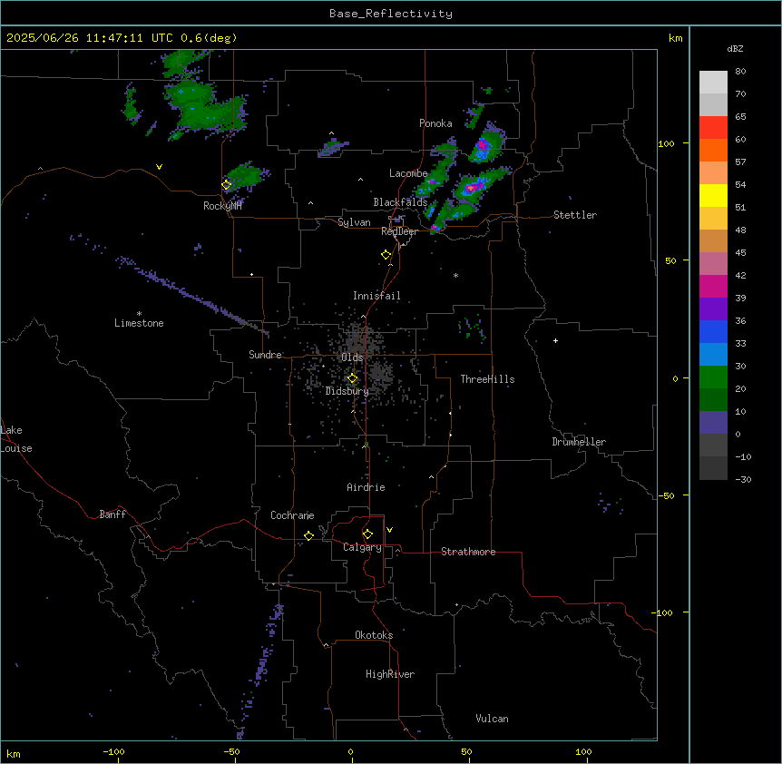The image size is (782, 764).
Task: Click the Blackfalds city label
Action: pyautogui.click(x=400, y=202)
